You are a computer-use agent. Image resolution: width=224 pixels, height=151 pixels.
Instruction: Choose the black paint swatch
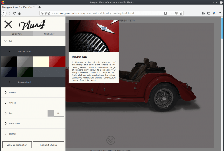(9, 62)
